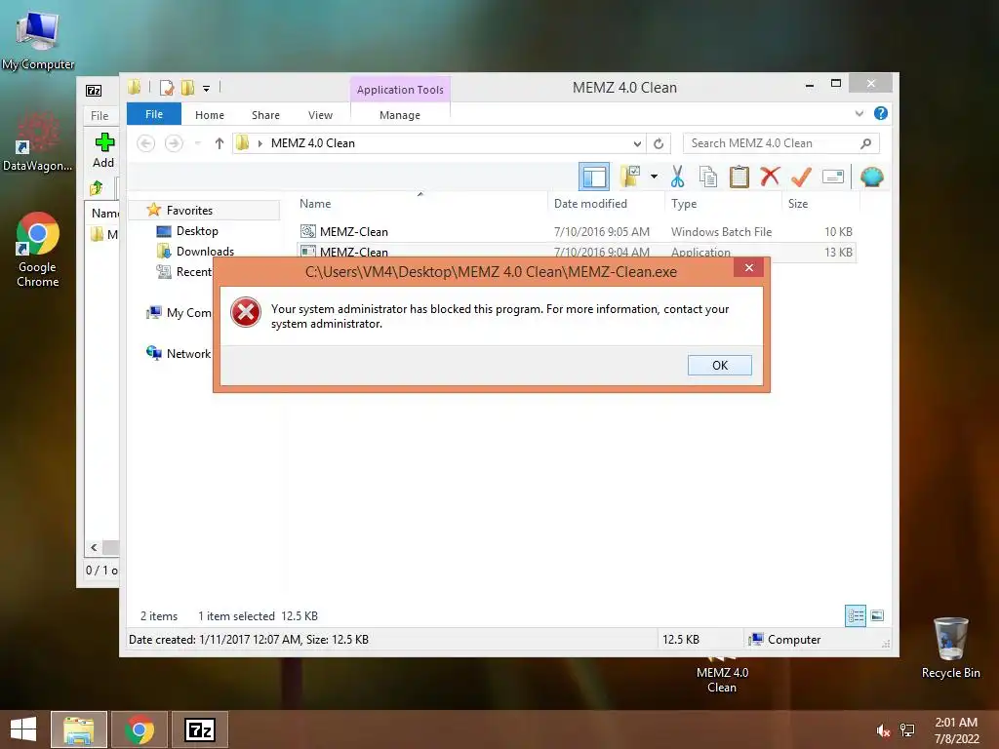Open Explorer help question mark
The width and height of the screenshot is (999, 749).
881,113
